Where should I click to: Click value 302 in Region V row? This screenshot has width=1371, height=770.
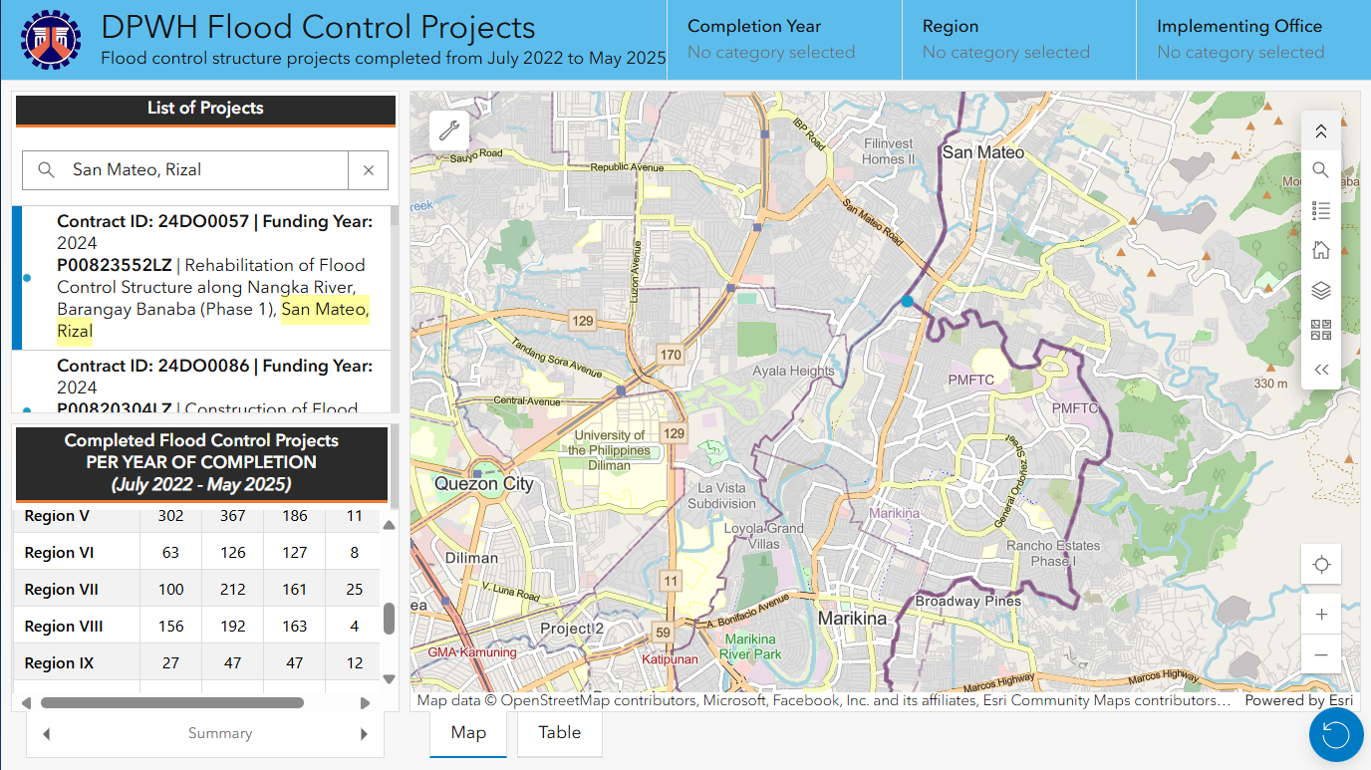171,516
